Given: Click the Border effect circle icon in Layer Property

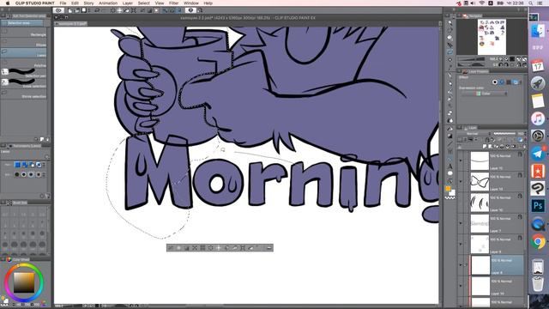Looking at the screenshot, I should [x=495, y=82].
